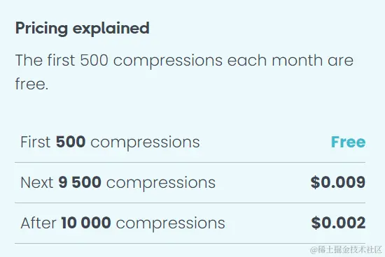
Task: Click the word "compressions" in the description sentence
Action: [x=168, y=61]
